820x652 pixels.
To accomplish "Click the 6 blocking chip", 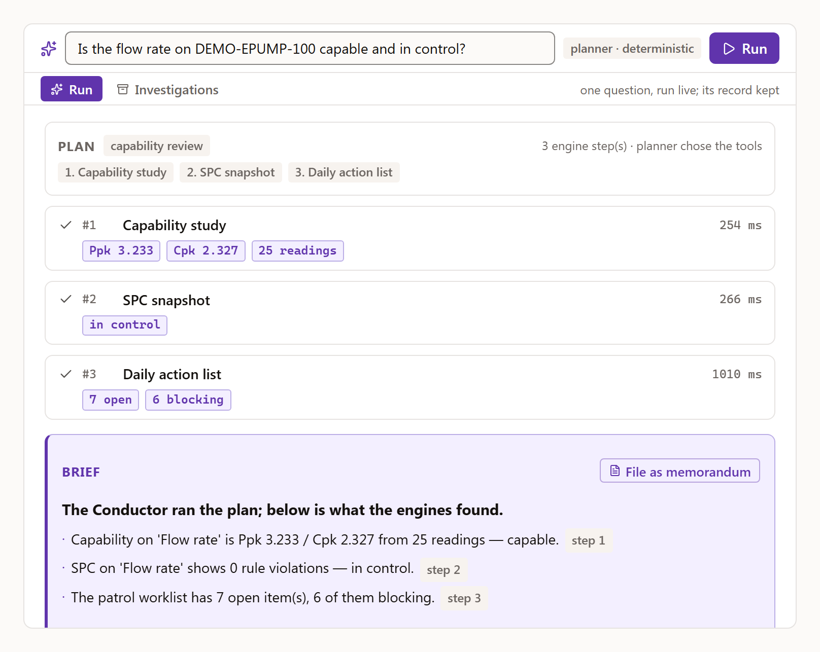I will pyautogui.click(x=188, y=400).
